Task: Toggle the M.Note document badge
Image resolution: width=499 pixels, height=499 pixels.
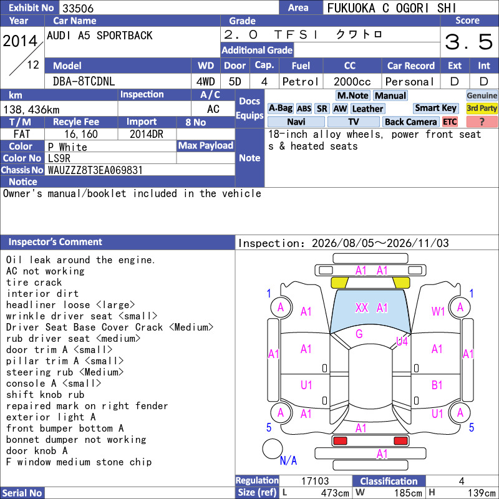Action: click(352, 95)
